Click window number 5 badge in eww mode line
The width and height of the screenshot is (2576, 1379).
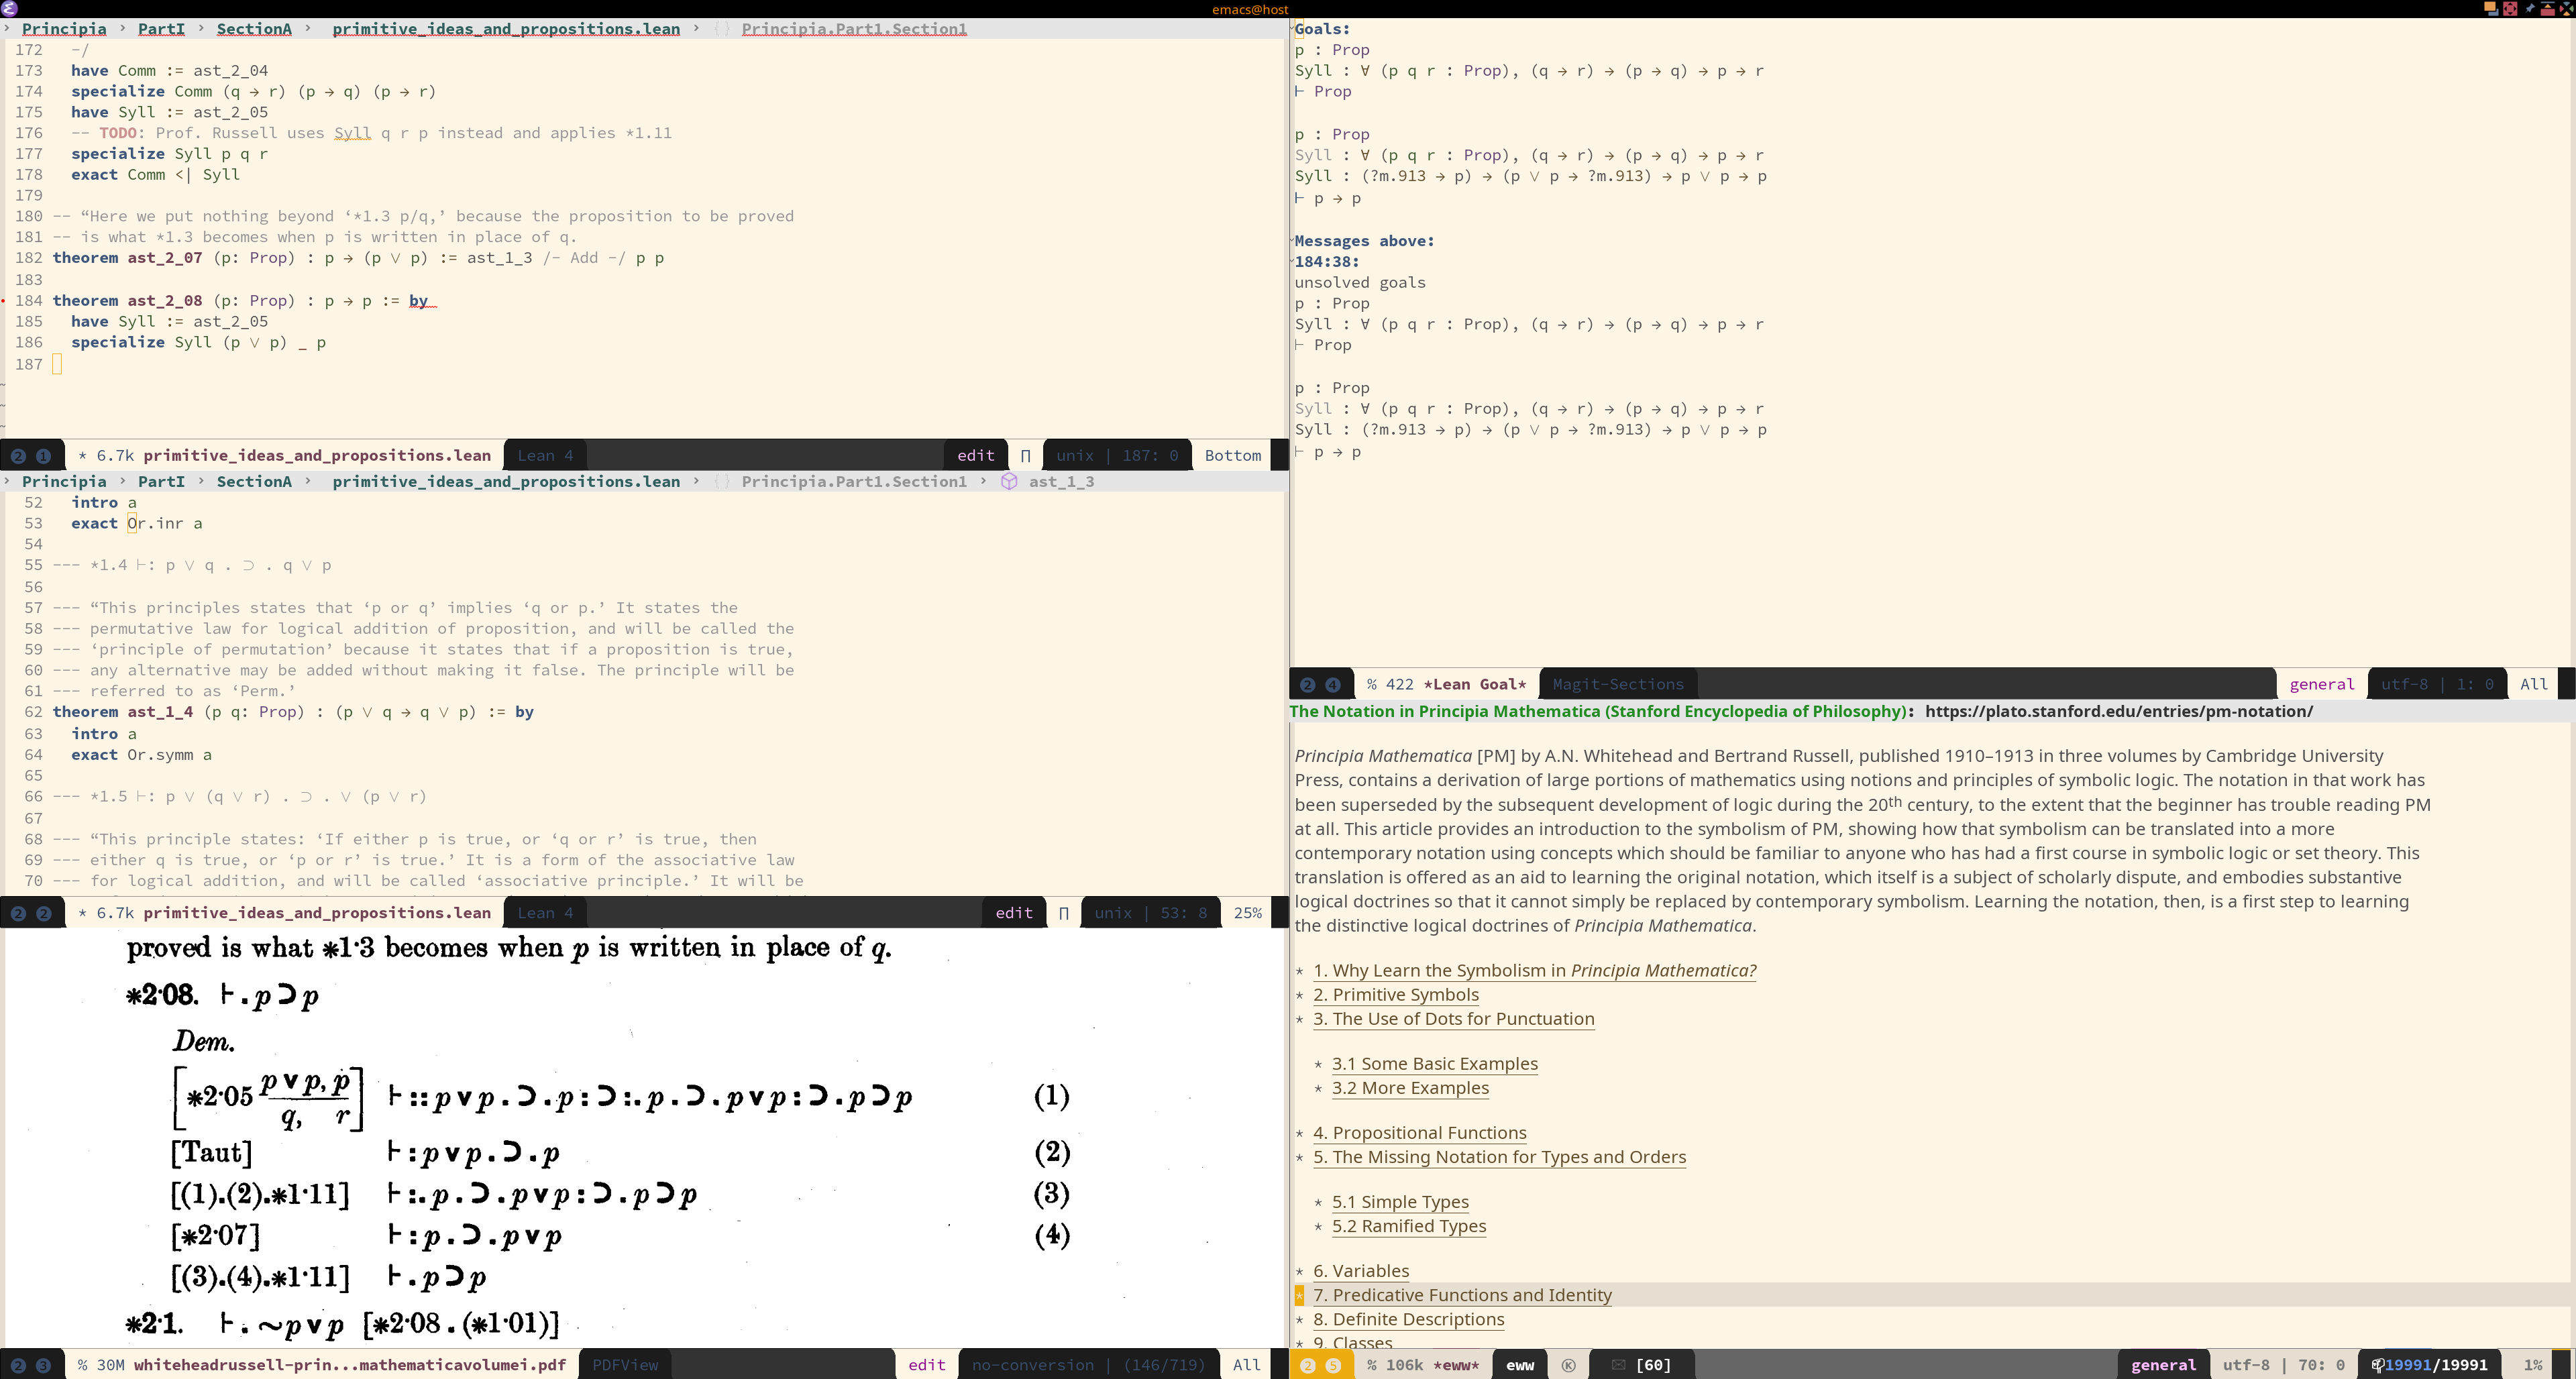[x=1332, y=1365]
